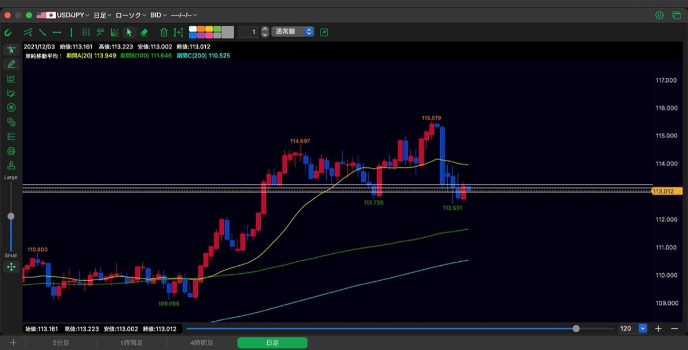Select the horizontal line drawing tool

pyautogui.click(x=57, y=32)
